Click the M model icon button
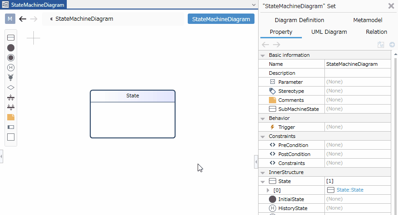 (10, 19)
